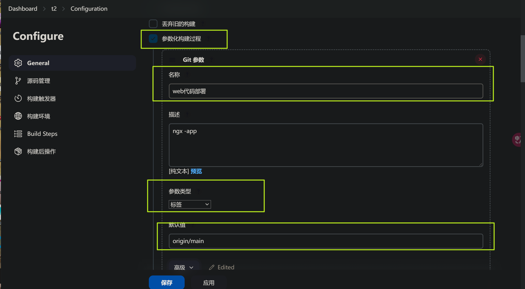525x289 pixels.
Task: Focus the 默认值 origin/main input field
Action: coord(326,241)
